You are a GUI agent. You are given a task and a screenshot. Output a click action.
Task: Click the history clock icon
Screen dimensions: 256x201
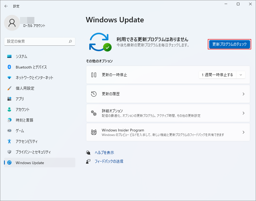point(94,94)
